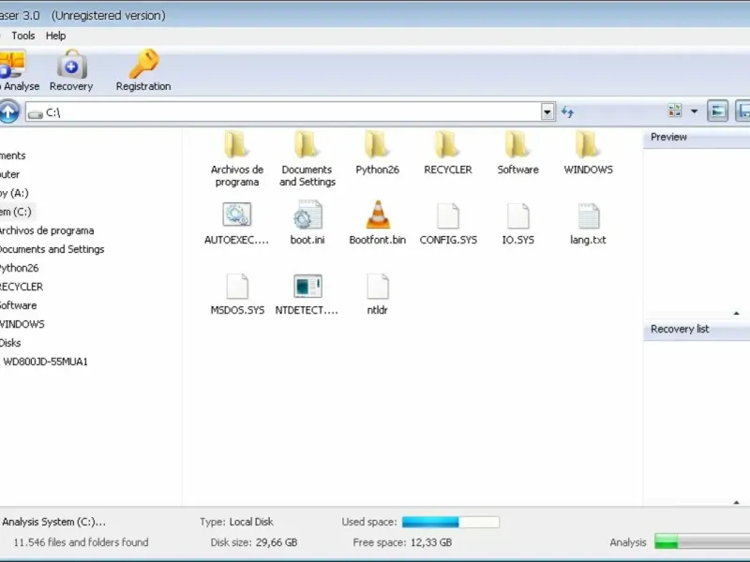Click the Preview panel header

[697, 138]
